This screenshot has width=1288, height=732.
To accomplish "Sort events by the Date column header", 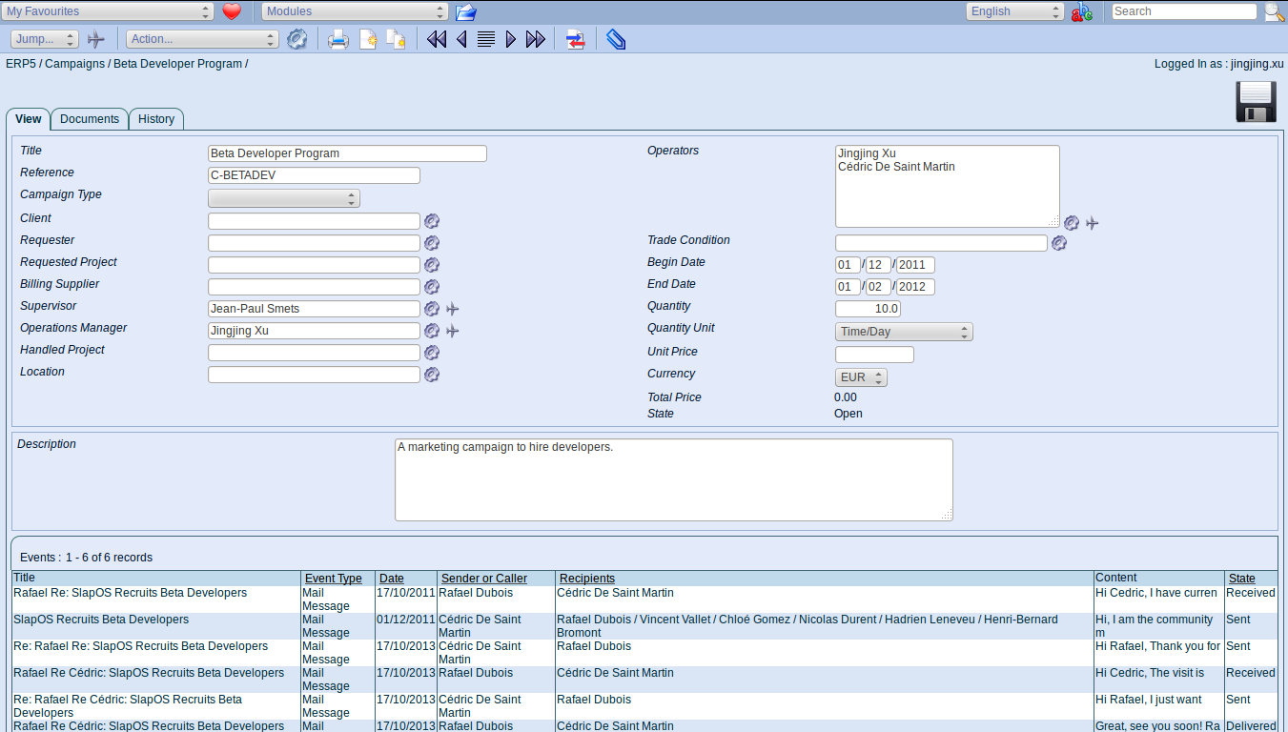I will coord(392,579).
